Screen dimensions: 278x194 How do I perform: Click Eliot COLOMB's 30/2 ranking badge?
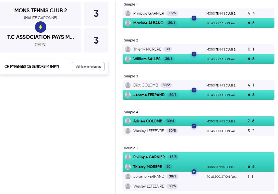(x=166, y=85)
